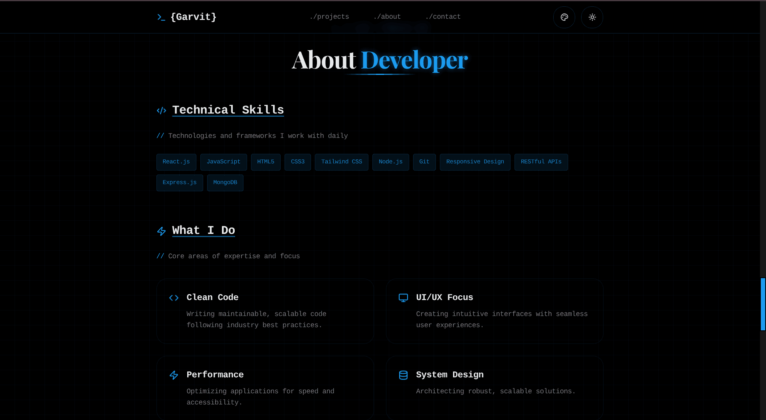Click the Technical Skills section heading

tap(228, 110)
